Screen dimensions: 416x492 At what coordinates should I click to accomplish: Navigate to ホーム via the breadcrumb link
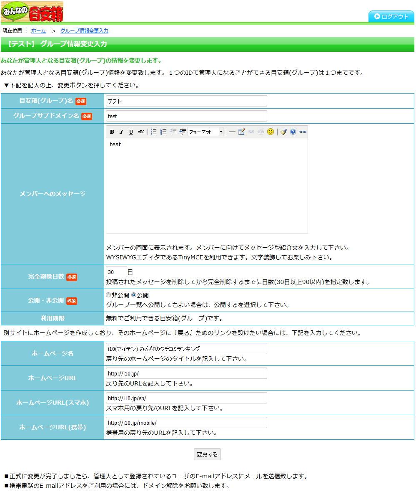(38, 30)
